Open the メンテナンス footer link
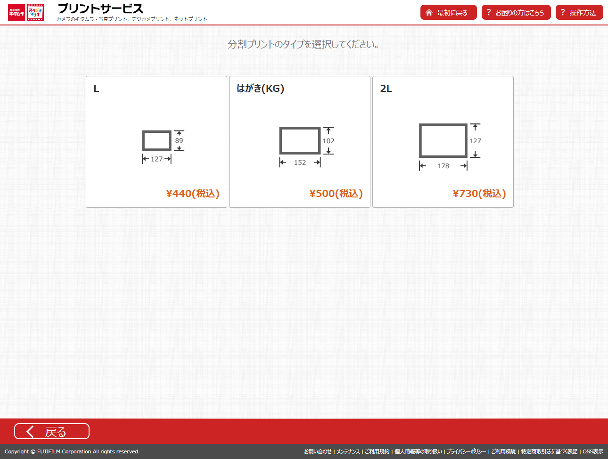 [348, 451]
